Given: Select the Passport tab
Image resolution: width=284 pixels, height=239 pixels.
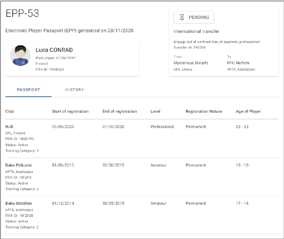Looking at the screenshot, I should [x=28, y=90].
